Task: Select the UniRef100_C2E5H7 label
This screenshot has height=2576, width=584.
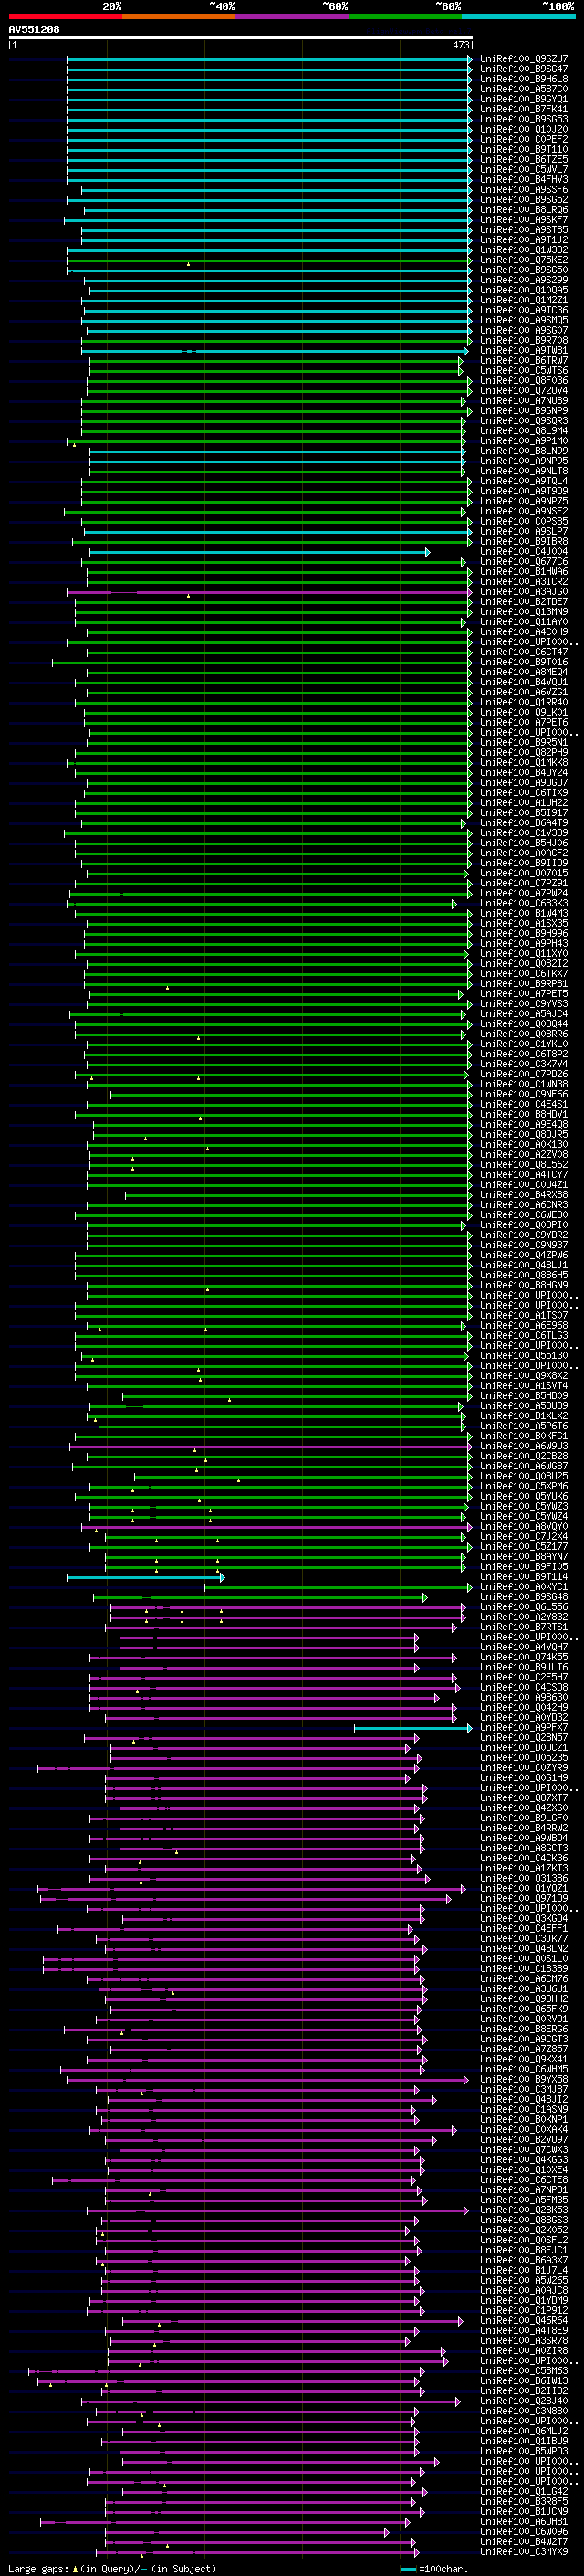Action: coord(524,1678)
